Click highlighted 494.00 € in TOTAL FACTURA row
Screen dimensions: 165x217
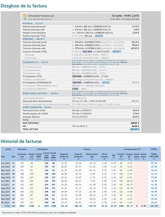(135, 129)
